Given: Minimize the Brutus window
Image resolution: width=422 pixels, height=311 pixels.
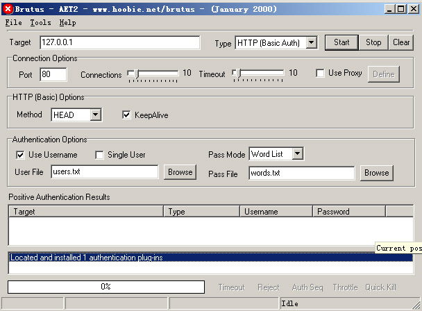Looking at the screenshot, I should click(389, 9).
